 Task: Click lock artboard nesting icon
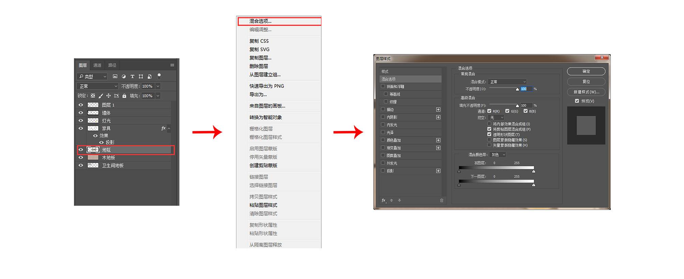(x=116, y=96)
